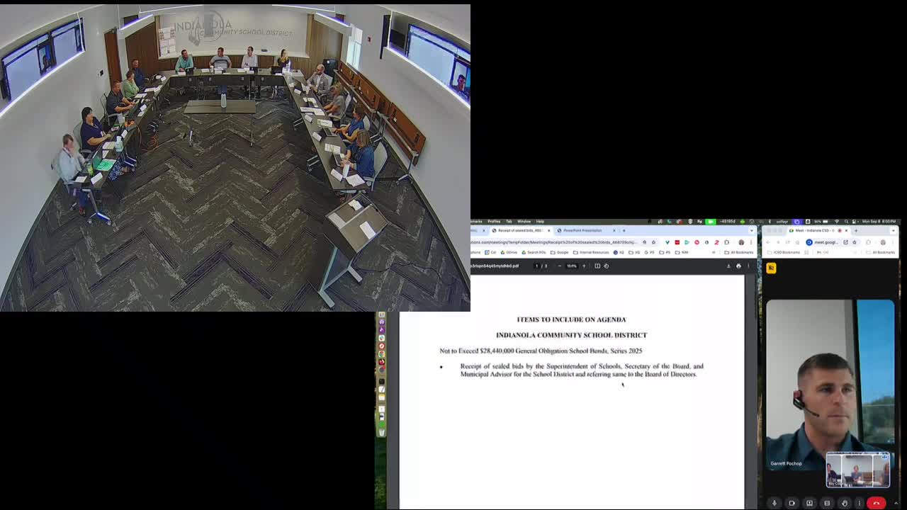Open the Cal bookmark
907x510 pixels.
coord(492,252)
